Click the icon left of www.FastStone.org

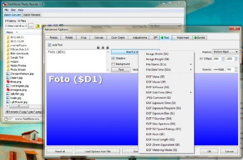pos(8,119)
